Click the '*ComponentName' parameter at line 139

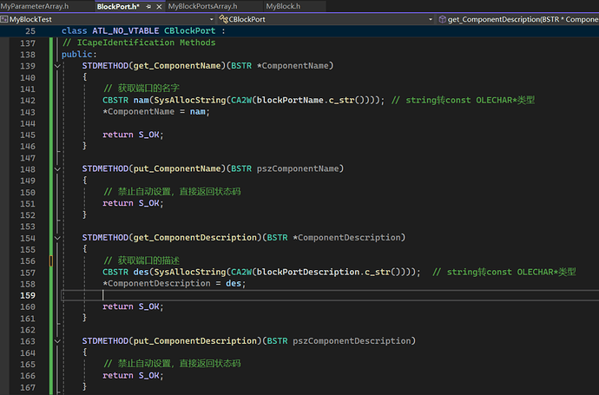click(x=293, y=66)
